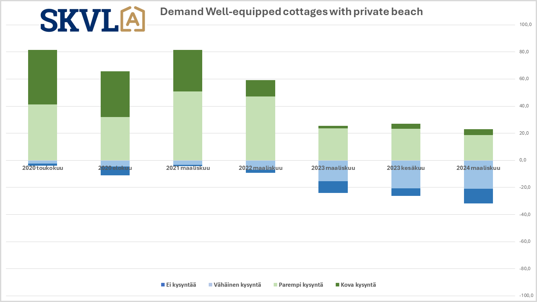Select the chart title text

click(x=291, y=12)
